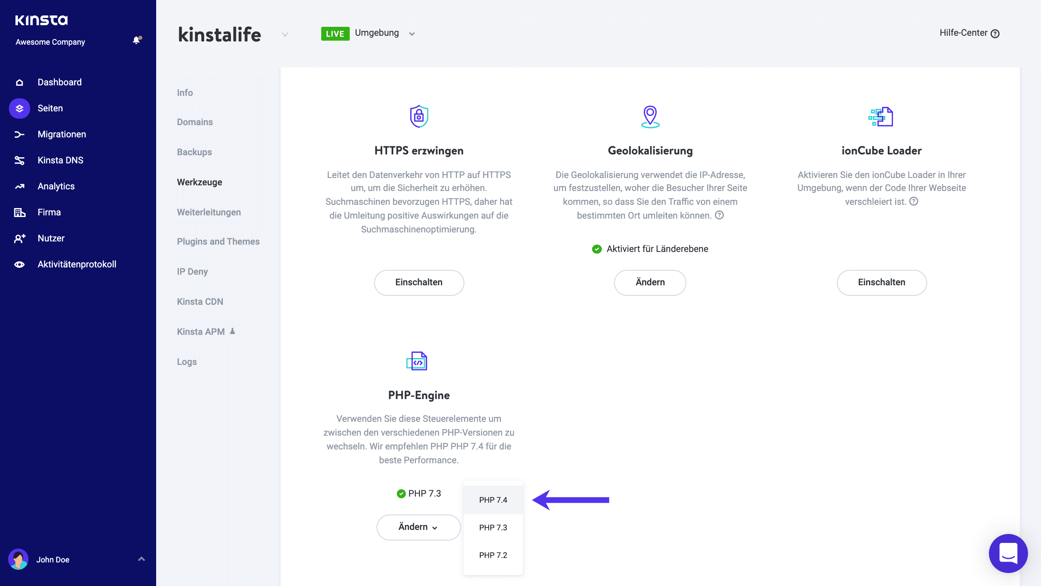The image size is (1041, 586).
Task: Click the PHP-Engine code icon
Action: [417, 361]
